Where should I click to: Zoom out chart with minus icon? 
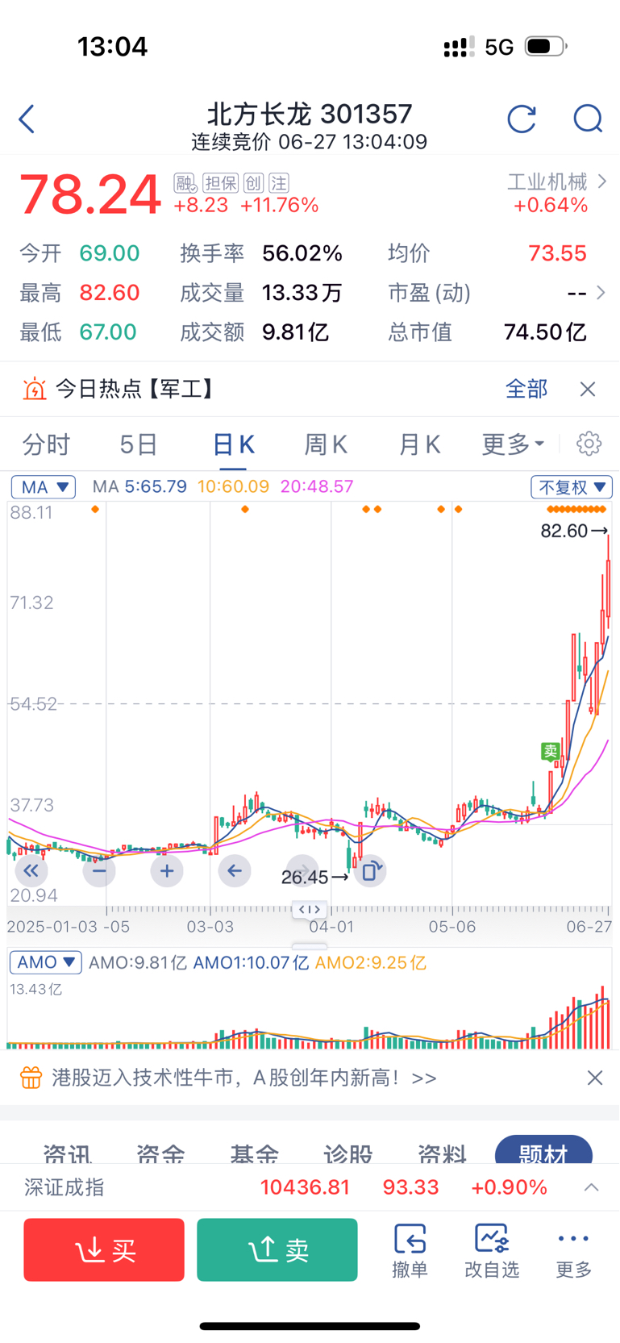(x=99, y=871)
